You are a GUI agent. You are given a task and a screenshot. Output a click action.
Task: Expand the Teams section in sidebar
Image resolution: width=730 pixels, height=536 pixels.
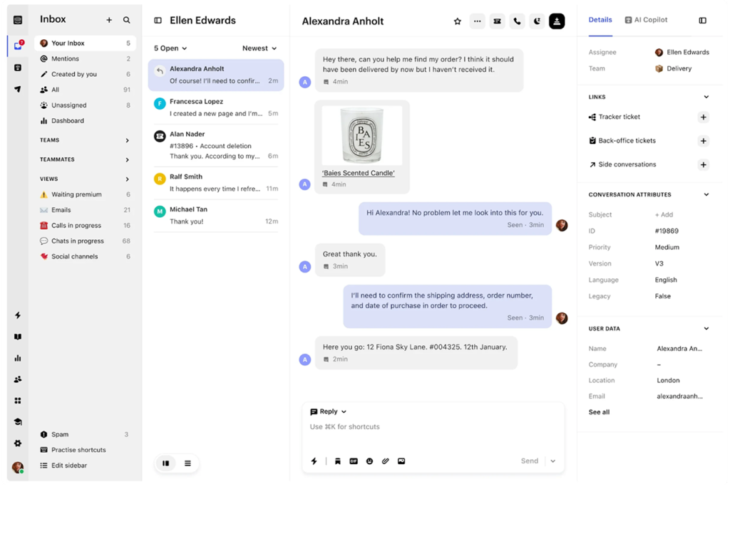click(x=128, y=140)
